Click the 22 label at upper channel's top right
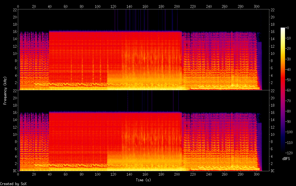Viewport: 296px width, 186px height. (x=272, y=10)
